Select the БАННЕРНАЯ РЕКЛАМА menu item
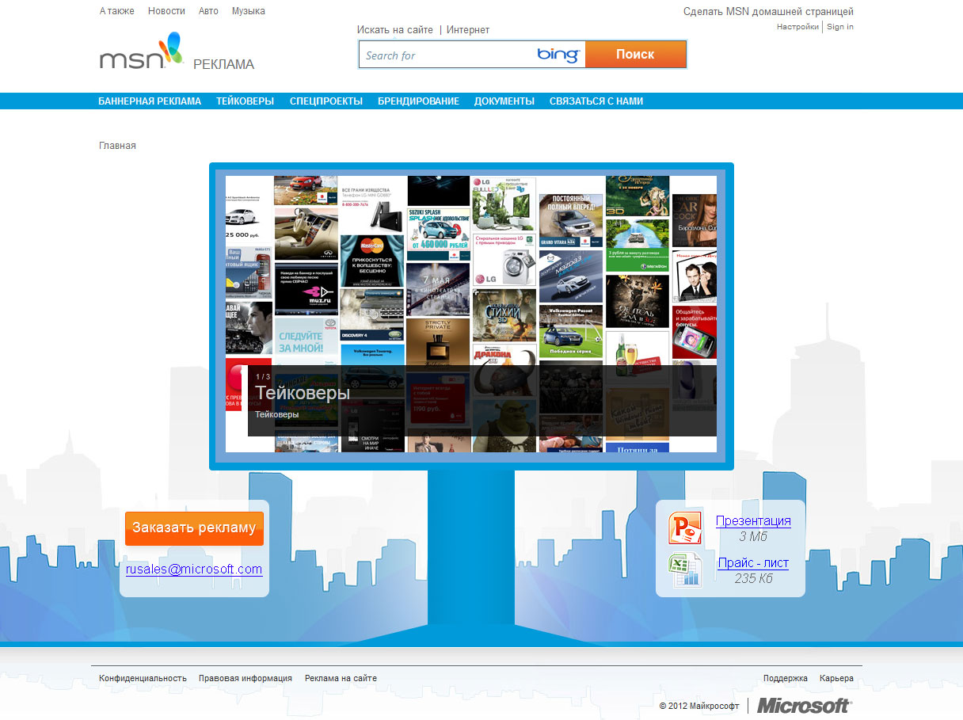The width and height of the screenshot is (963, 720). [x=150, y=101]
